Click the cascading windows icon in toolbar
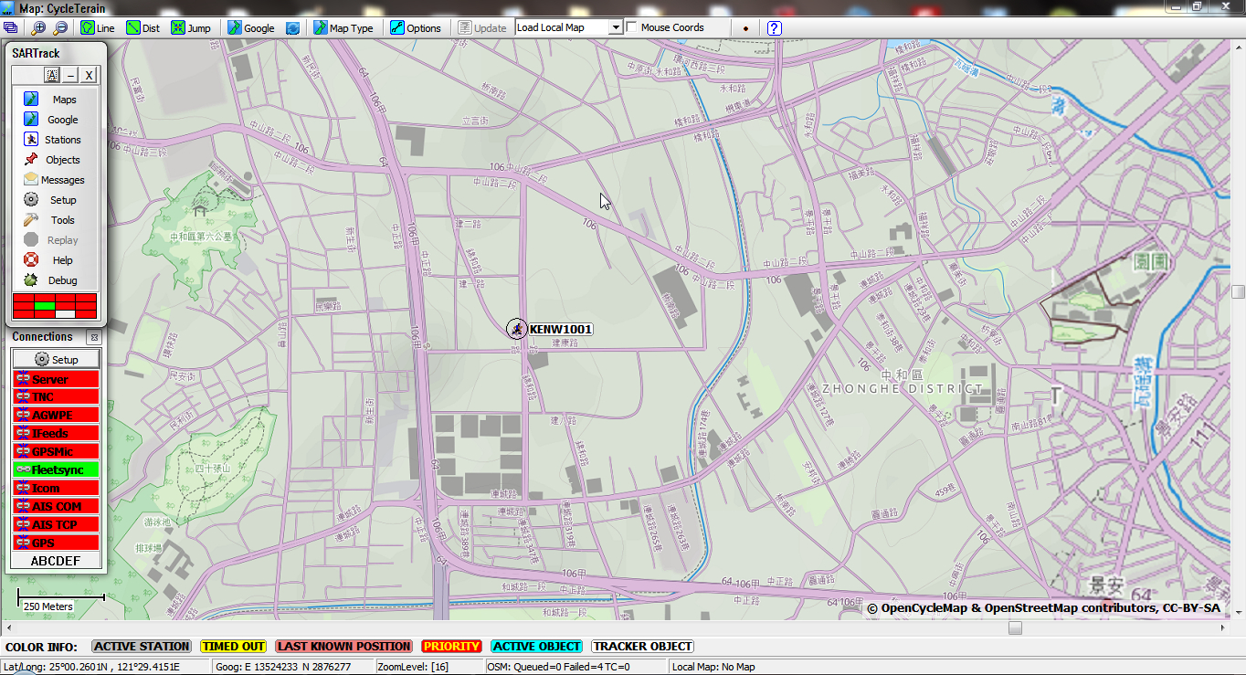This screenshot has height=675, width=1246. pyautogui.click(x=11, y=28)
